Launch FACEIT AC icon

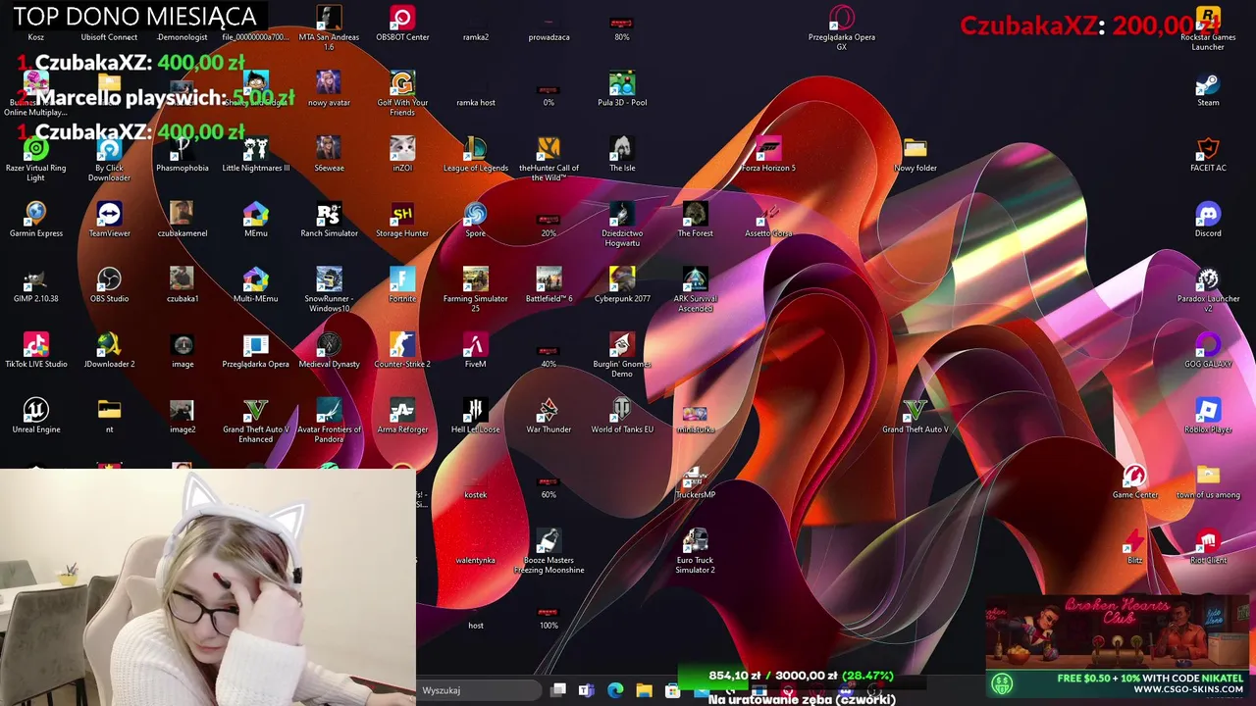(x=1208, y=149)
